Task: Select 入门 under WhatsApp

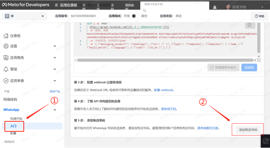Action: 13,126
